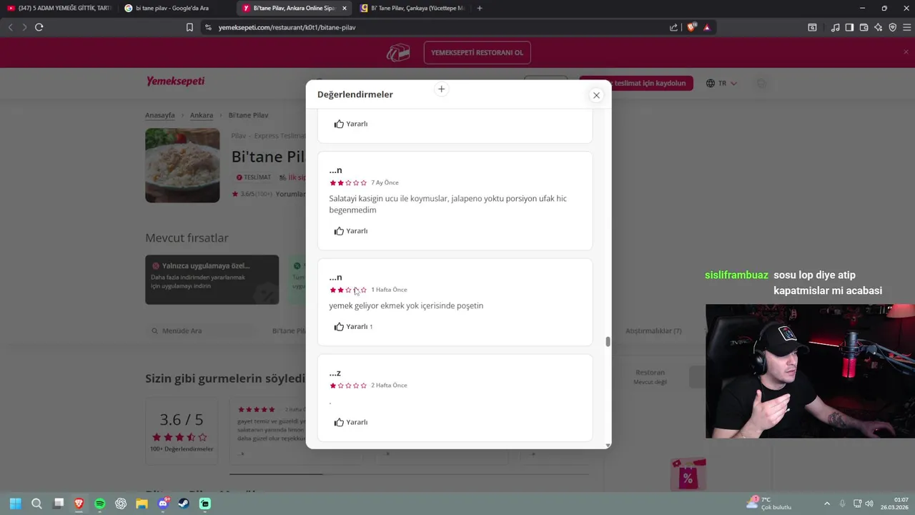This screenshot has height=515, width=915.
Task: Bookmark this page using the bookmark icon
Action: click(x=189, y=27)
